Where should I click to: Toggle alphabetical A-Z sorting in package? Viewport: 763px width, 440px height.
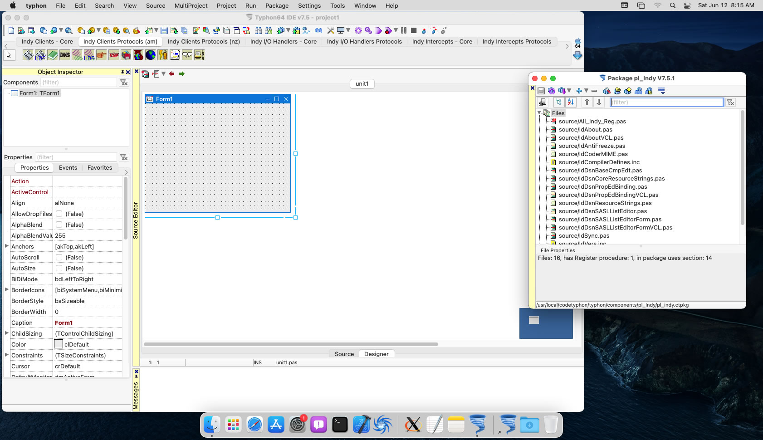571,102
